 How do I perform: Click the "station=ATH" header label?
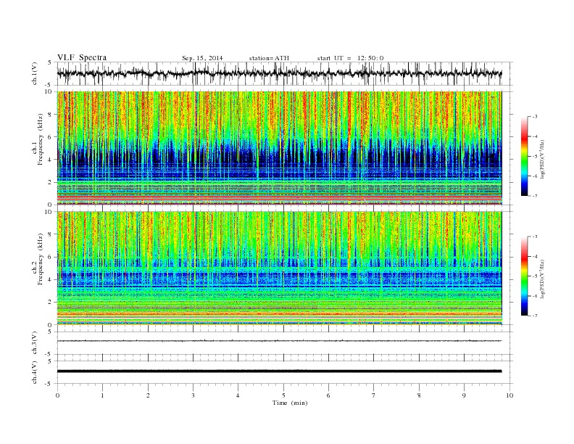pos(269,58)
